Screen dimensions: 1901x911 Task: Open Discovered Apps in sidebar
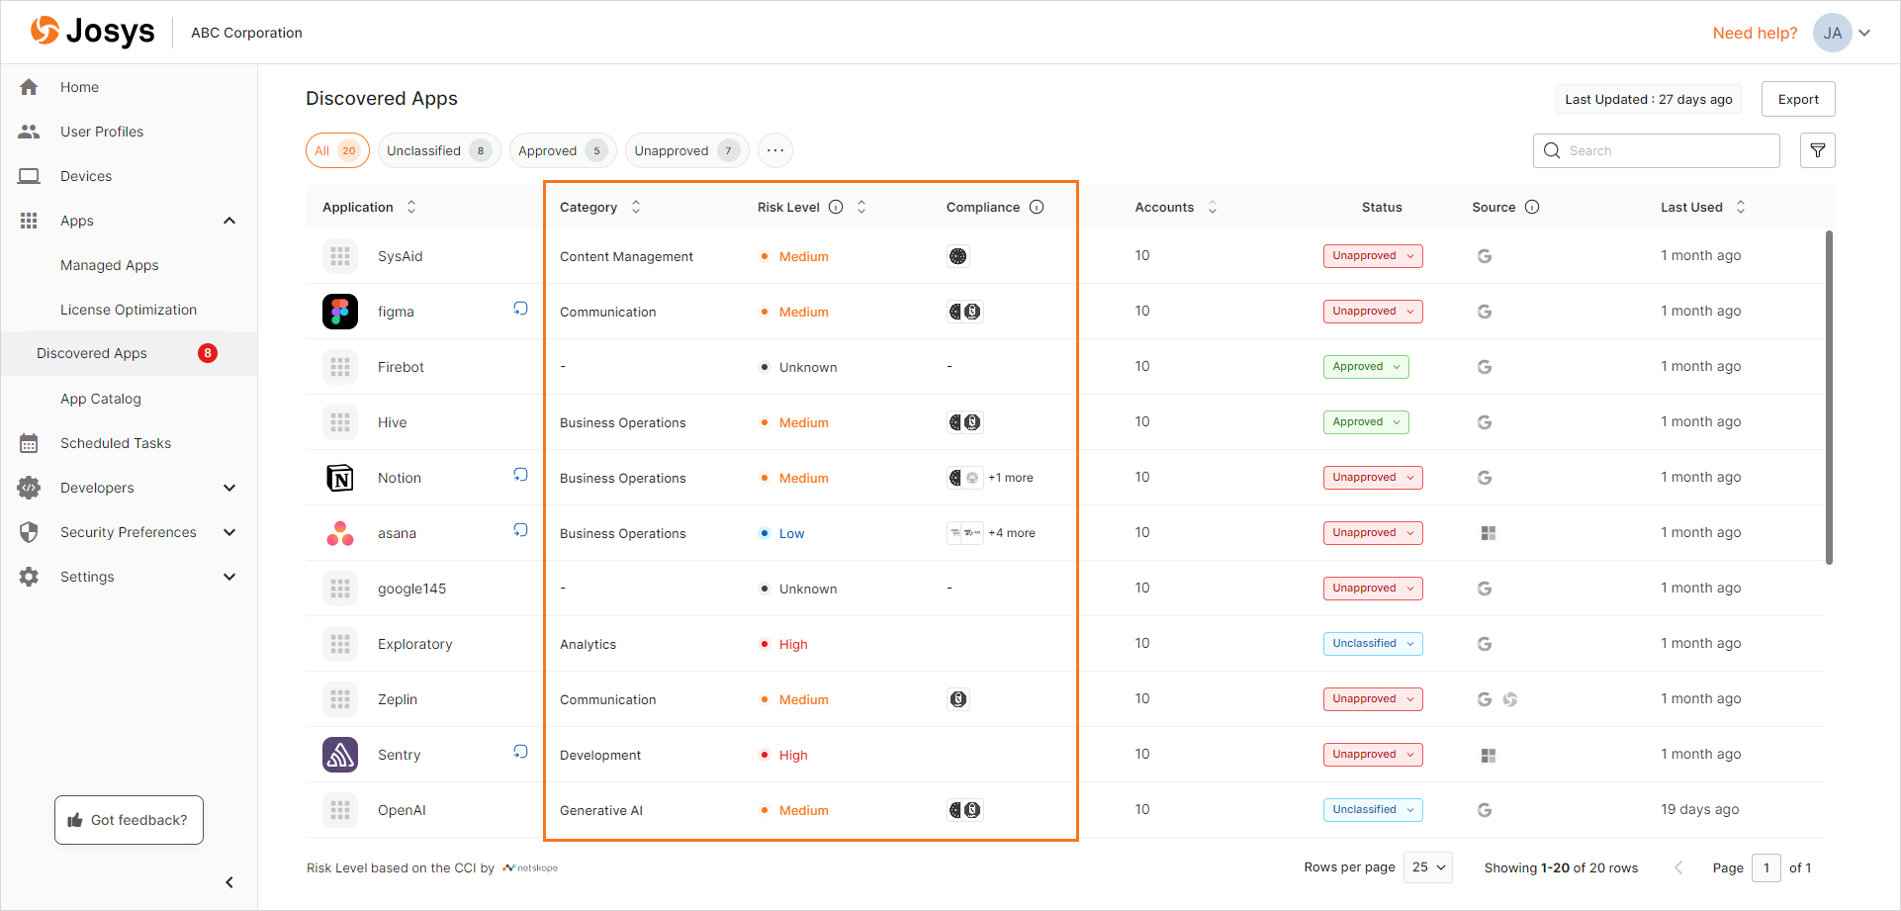pyautogui.click(x=129, y=353)
